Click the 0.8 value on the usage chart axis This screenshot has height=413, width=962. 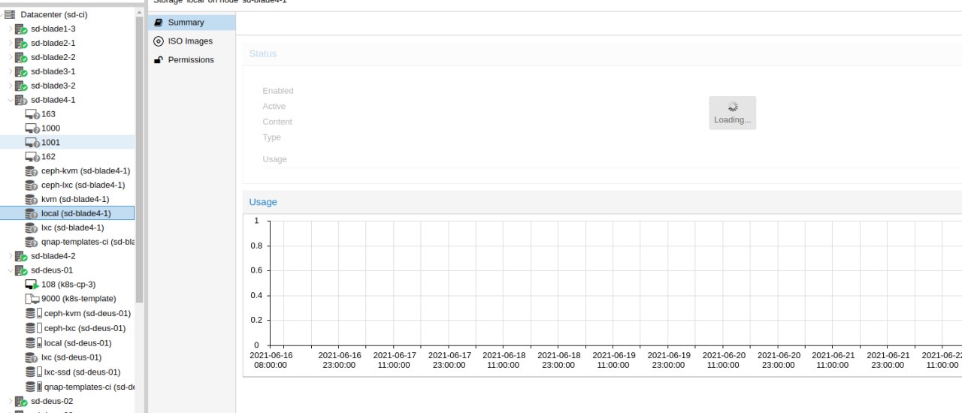(256, 246)
